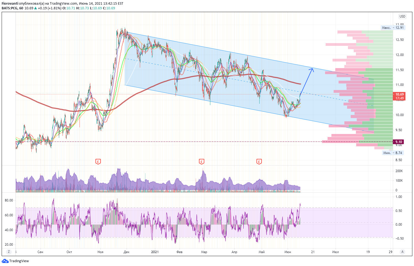Toggle the A auto-scale button

click(x=402, y=252)
